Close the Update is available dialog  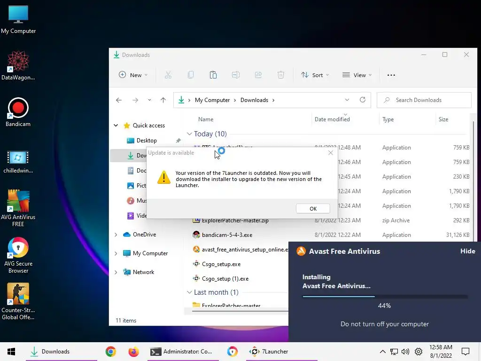331,153
